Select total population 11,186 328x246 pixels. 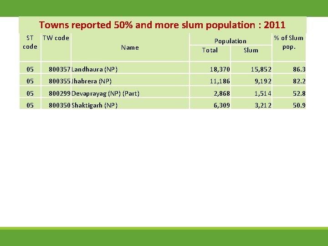pos(220,81)
